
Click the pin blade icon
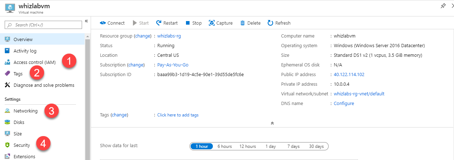point(443,5)
